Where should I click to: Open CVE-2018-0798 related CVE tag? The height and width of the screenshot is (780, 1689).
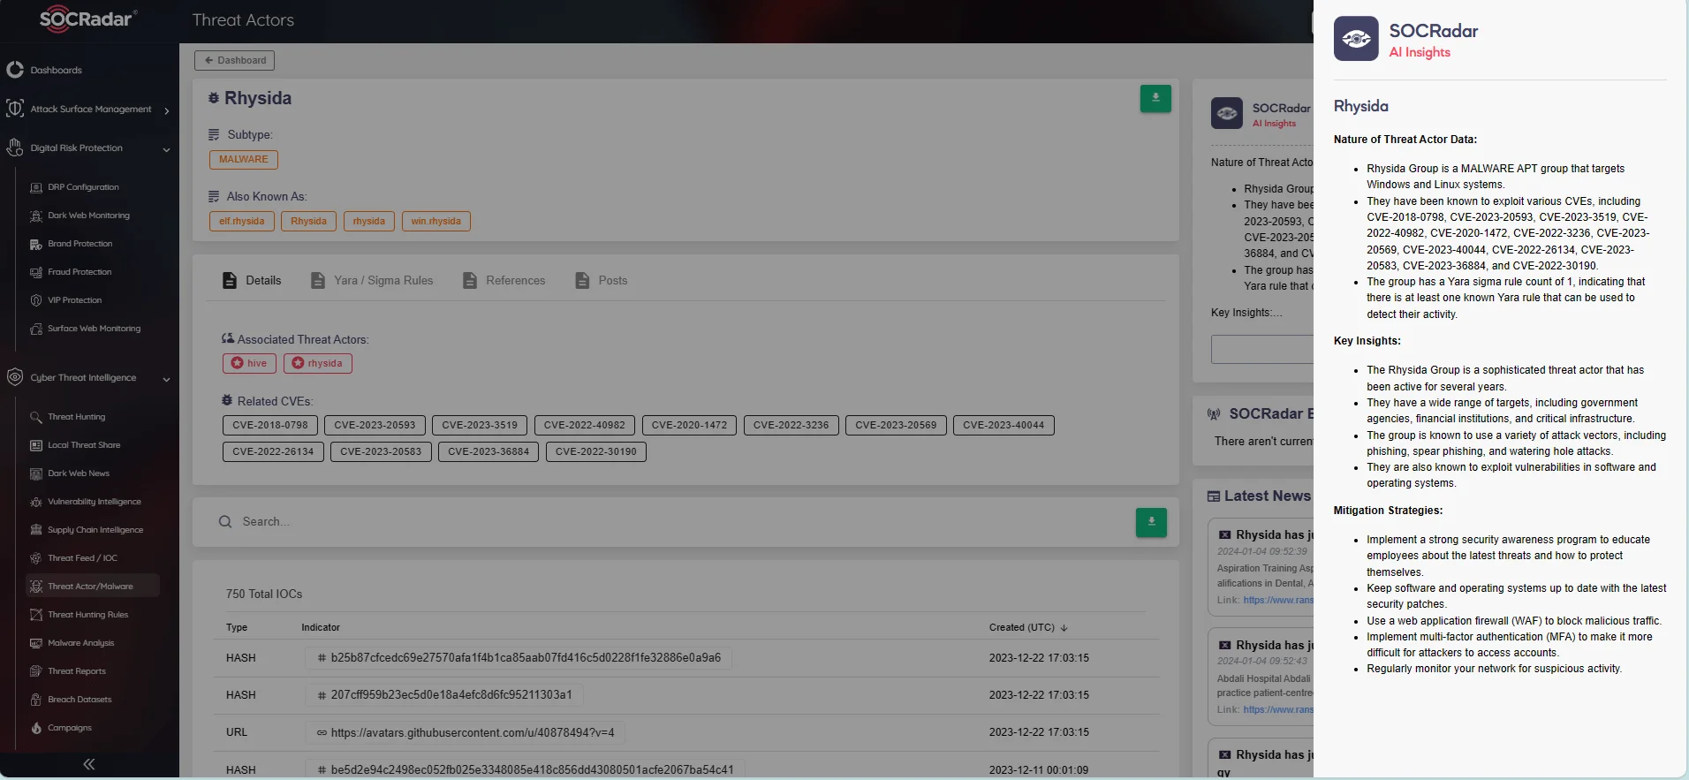(270, 425)
